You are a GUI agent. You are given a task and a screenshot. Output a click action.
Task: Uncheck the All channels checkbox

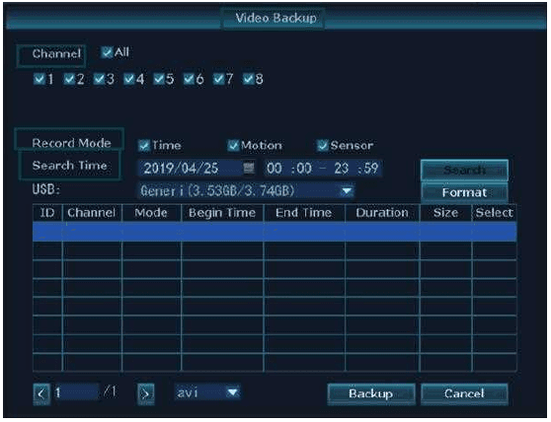106,52
